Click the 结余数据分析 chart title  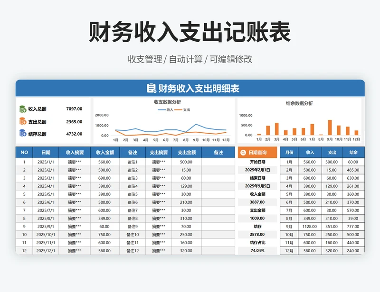[299, 103]
